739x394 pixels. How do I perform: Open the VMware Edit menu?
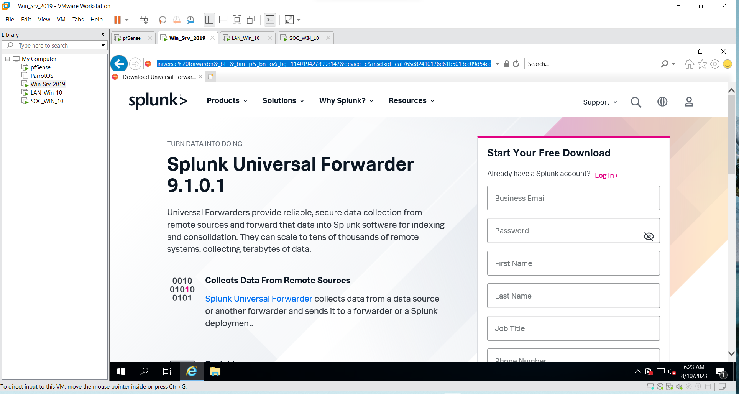click(x=26, y=20)
